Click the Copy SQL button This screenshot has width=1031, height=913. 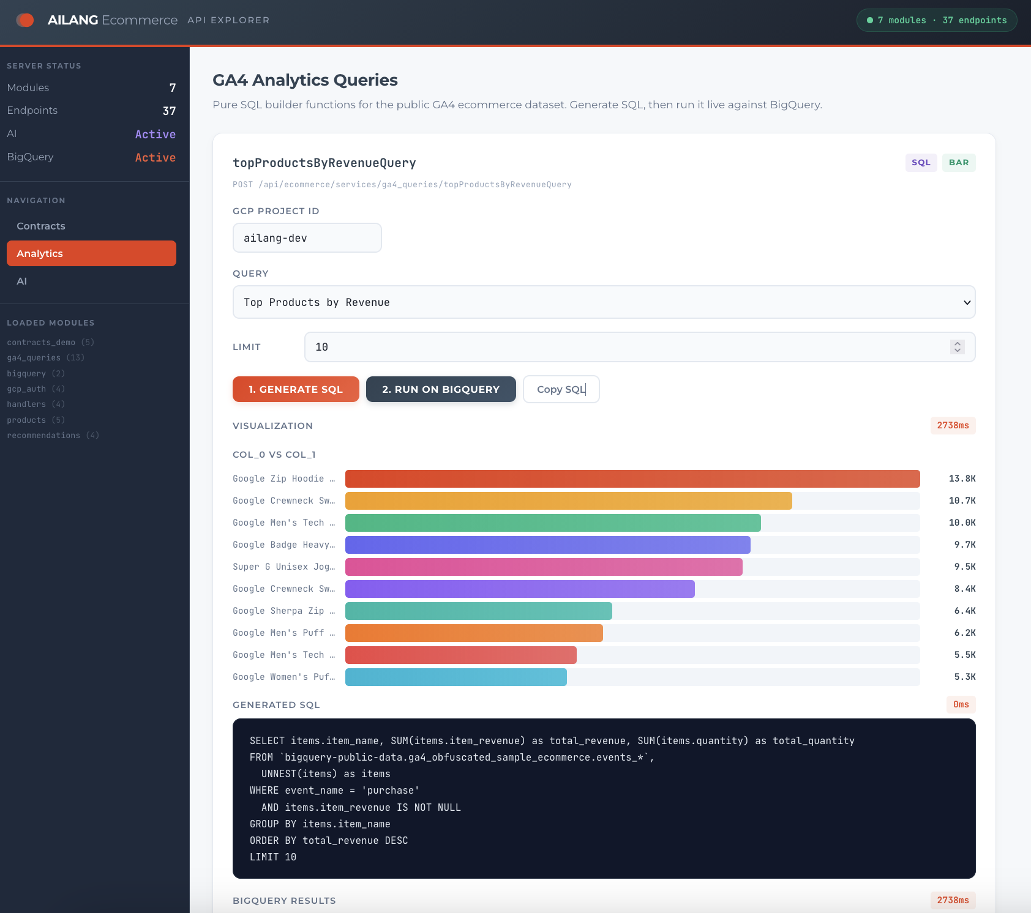(561, 389)
